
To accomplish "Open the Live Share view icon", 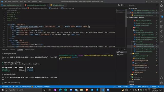I will [161, 31].
